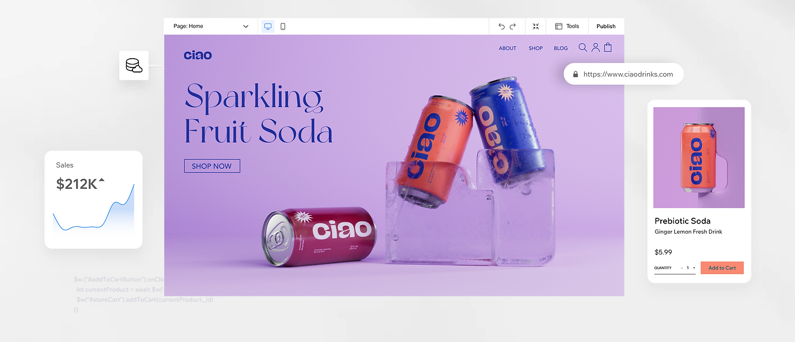The width and height of the screenshot is (795, 342).
Task: Exit fullscreen with the collapse icon
Action: [x=535, y=26]
